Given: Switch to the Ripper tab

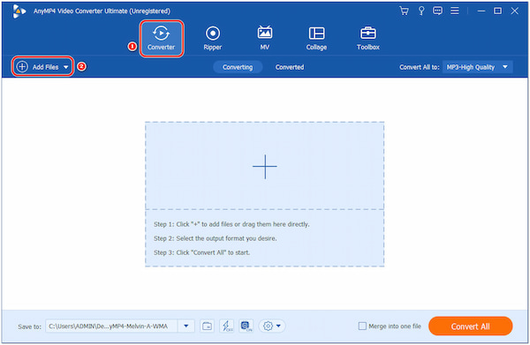Looking at the screenshot, I should [x=213, y=39].
